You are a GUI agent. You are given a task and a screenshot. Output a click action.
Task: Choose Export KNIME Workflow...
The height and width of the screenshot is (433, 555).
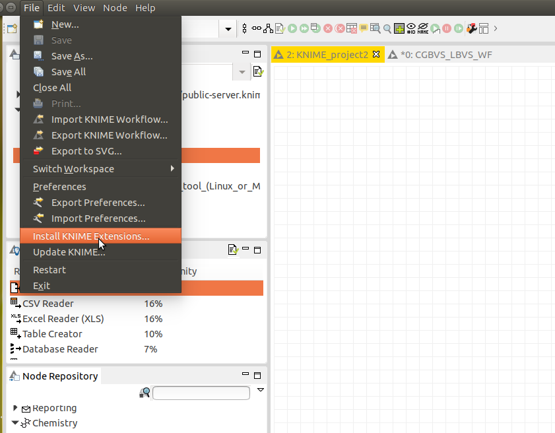(x=101, y=135)
